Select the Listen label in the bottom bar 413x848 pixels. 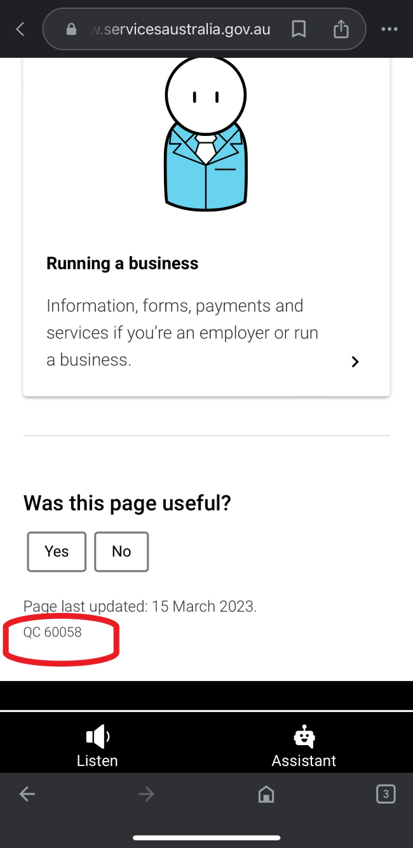click(97, 760)
